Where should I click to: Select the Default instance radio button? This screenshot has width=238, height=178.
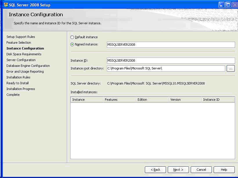72,37
